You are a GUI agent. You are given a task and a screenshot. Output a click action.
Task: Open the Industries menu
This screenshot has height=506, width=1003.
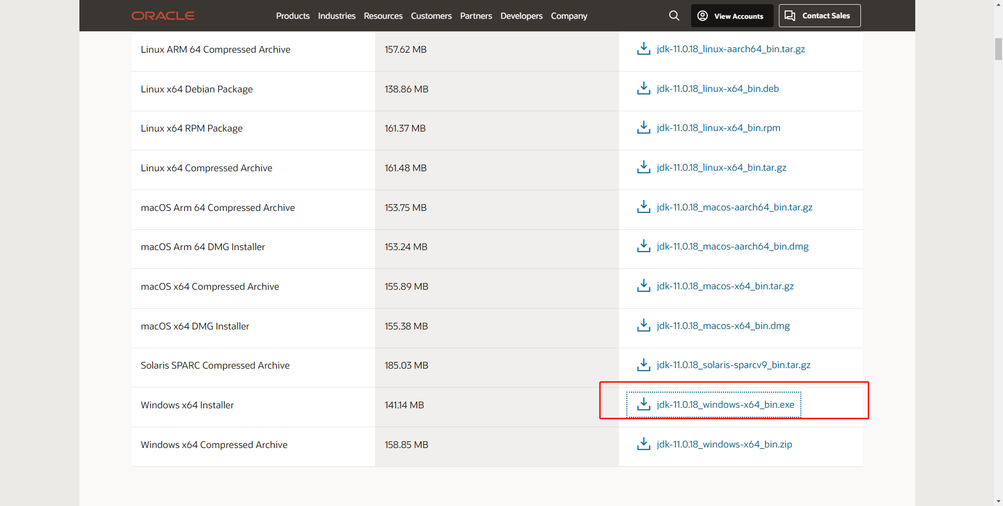(336, 16)
